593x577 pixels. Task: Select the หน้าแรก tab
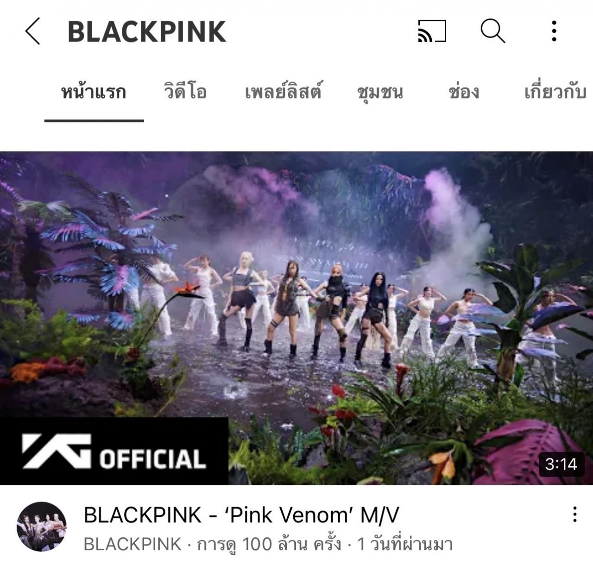pyautogui.click(x=94, y=91)
